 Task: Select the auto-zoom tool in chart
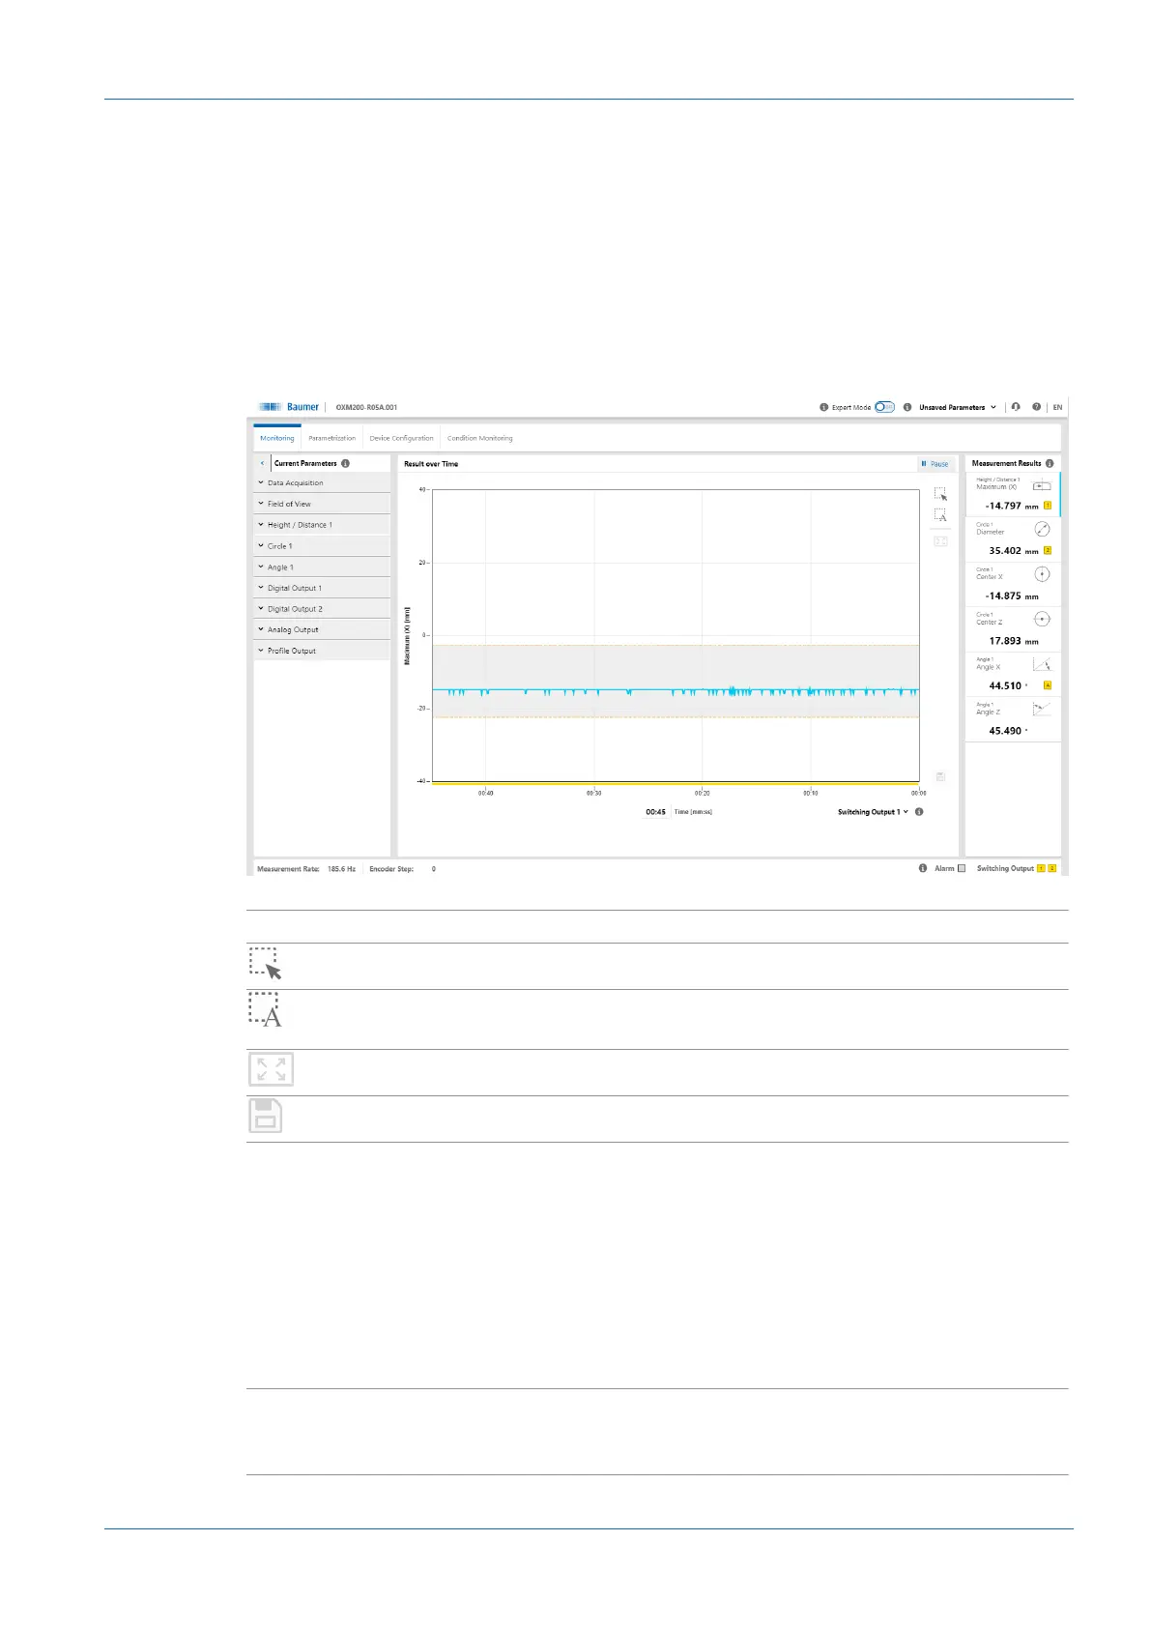[940, 515]
